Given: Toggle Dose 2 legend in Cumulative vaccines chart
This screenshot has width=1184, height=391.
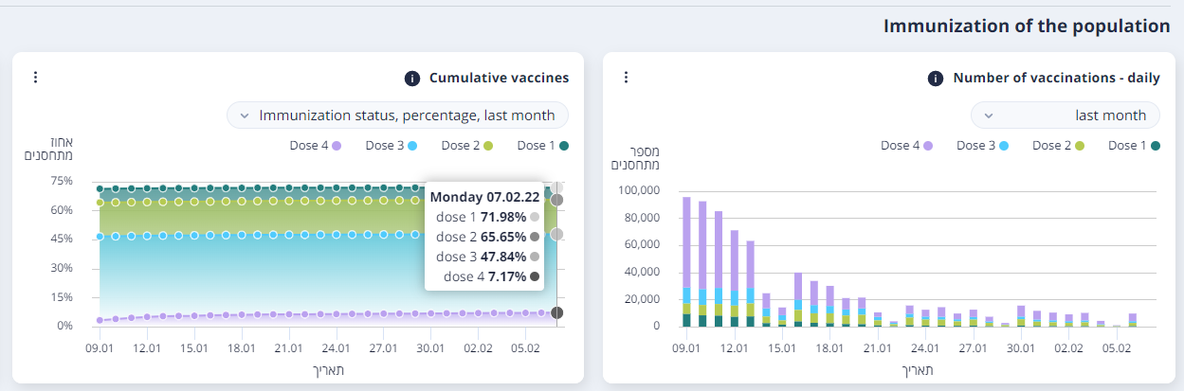Looking at the screenshot, I should 467,146.
